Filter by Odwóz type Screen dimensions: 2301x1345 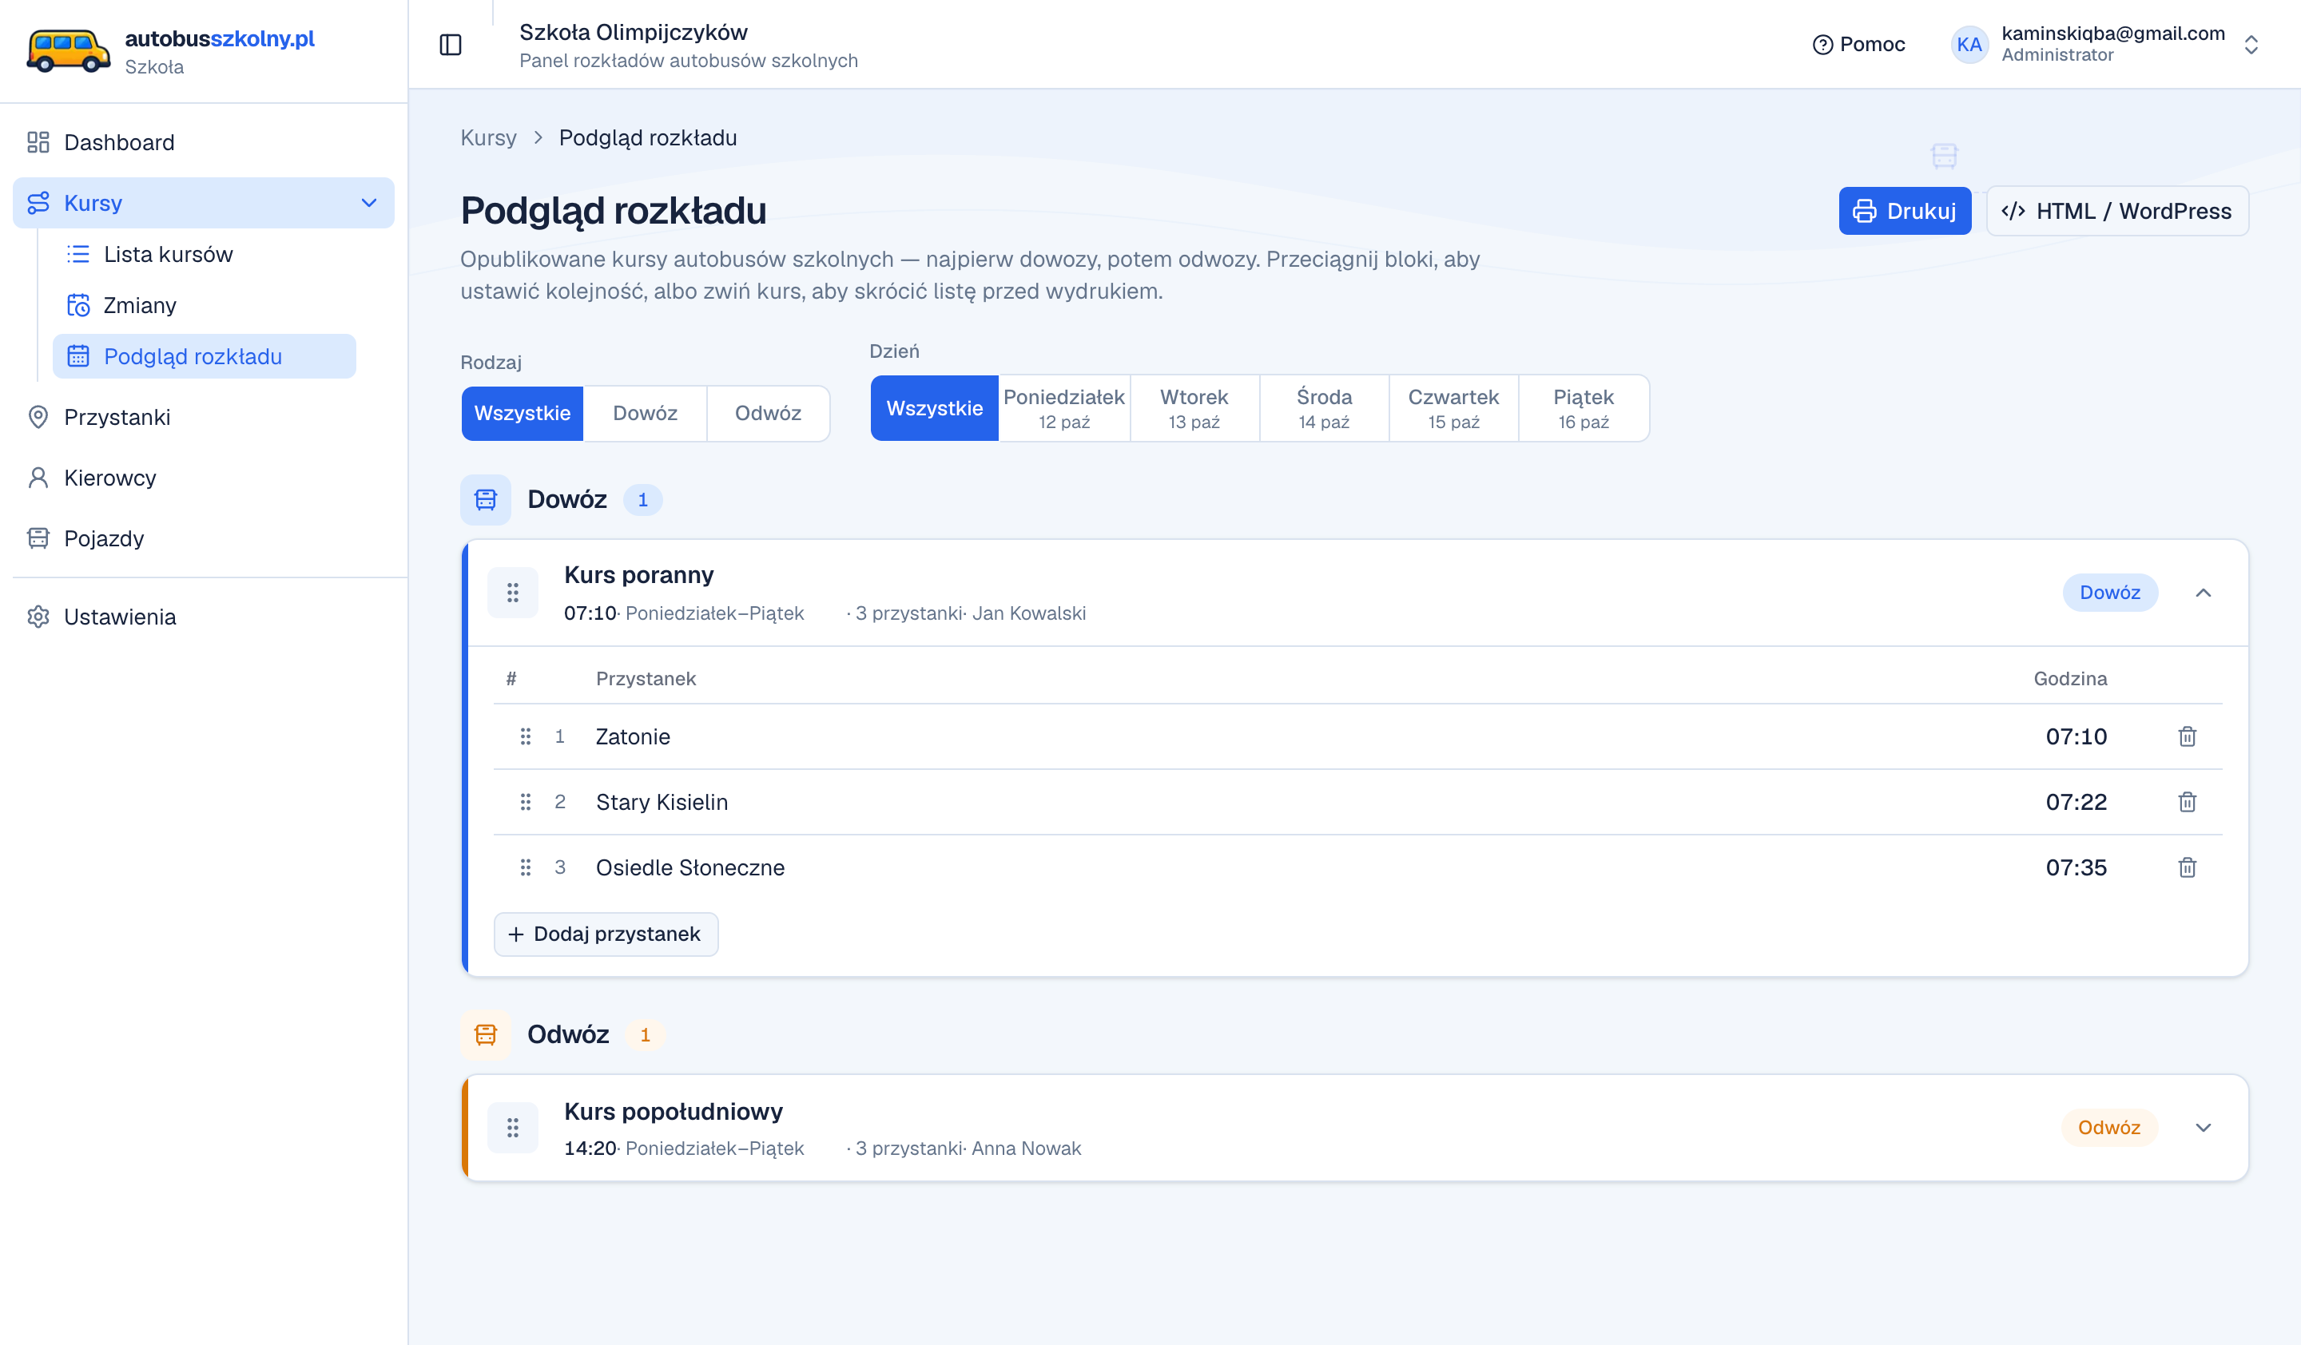pos(768,414)
